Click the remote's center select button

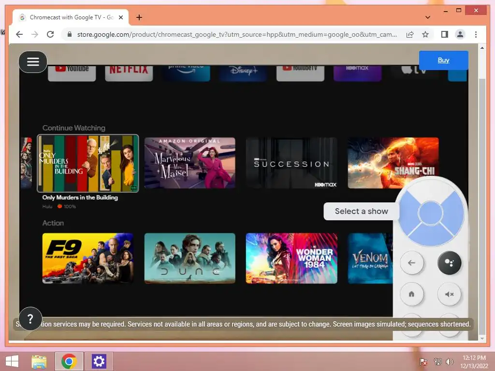[x=431, y=213]
